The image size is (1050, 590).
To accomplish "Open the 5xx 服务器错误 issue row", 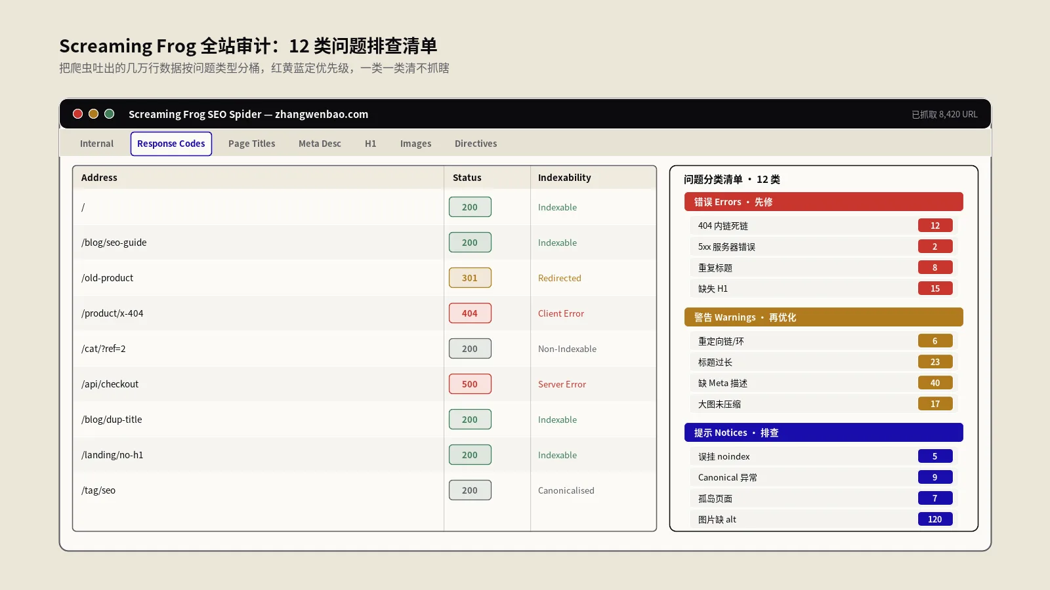I will [x=824, y=246].
